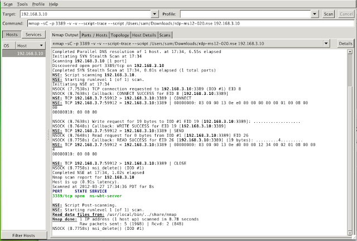Click 'Host is up' latency line

pyautogui.click(x=85, y=182)
